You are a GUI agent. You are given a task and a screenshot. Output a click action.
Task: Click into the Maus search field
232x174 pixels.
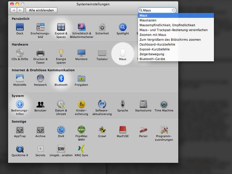(157, 10)
